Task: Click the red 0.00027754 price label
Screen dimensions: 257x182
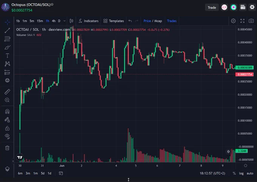Action: click(x=245, y=74)
